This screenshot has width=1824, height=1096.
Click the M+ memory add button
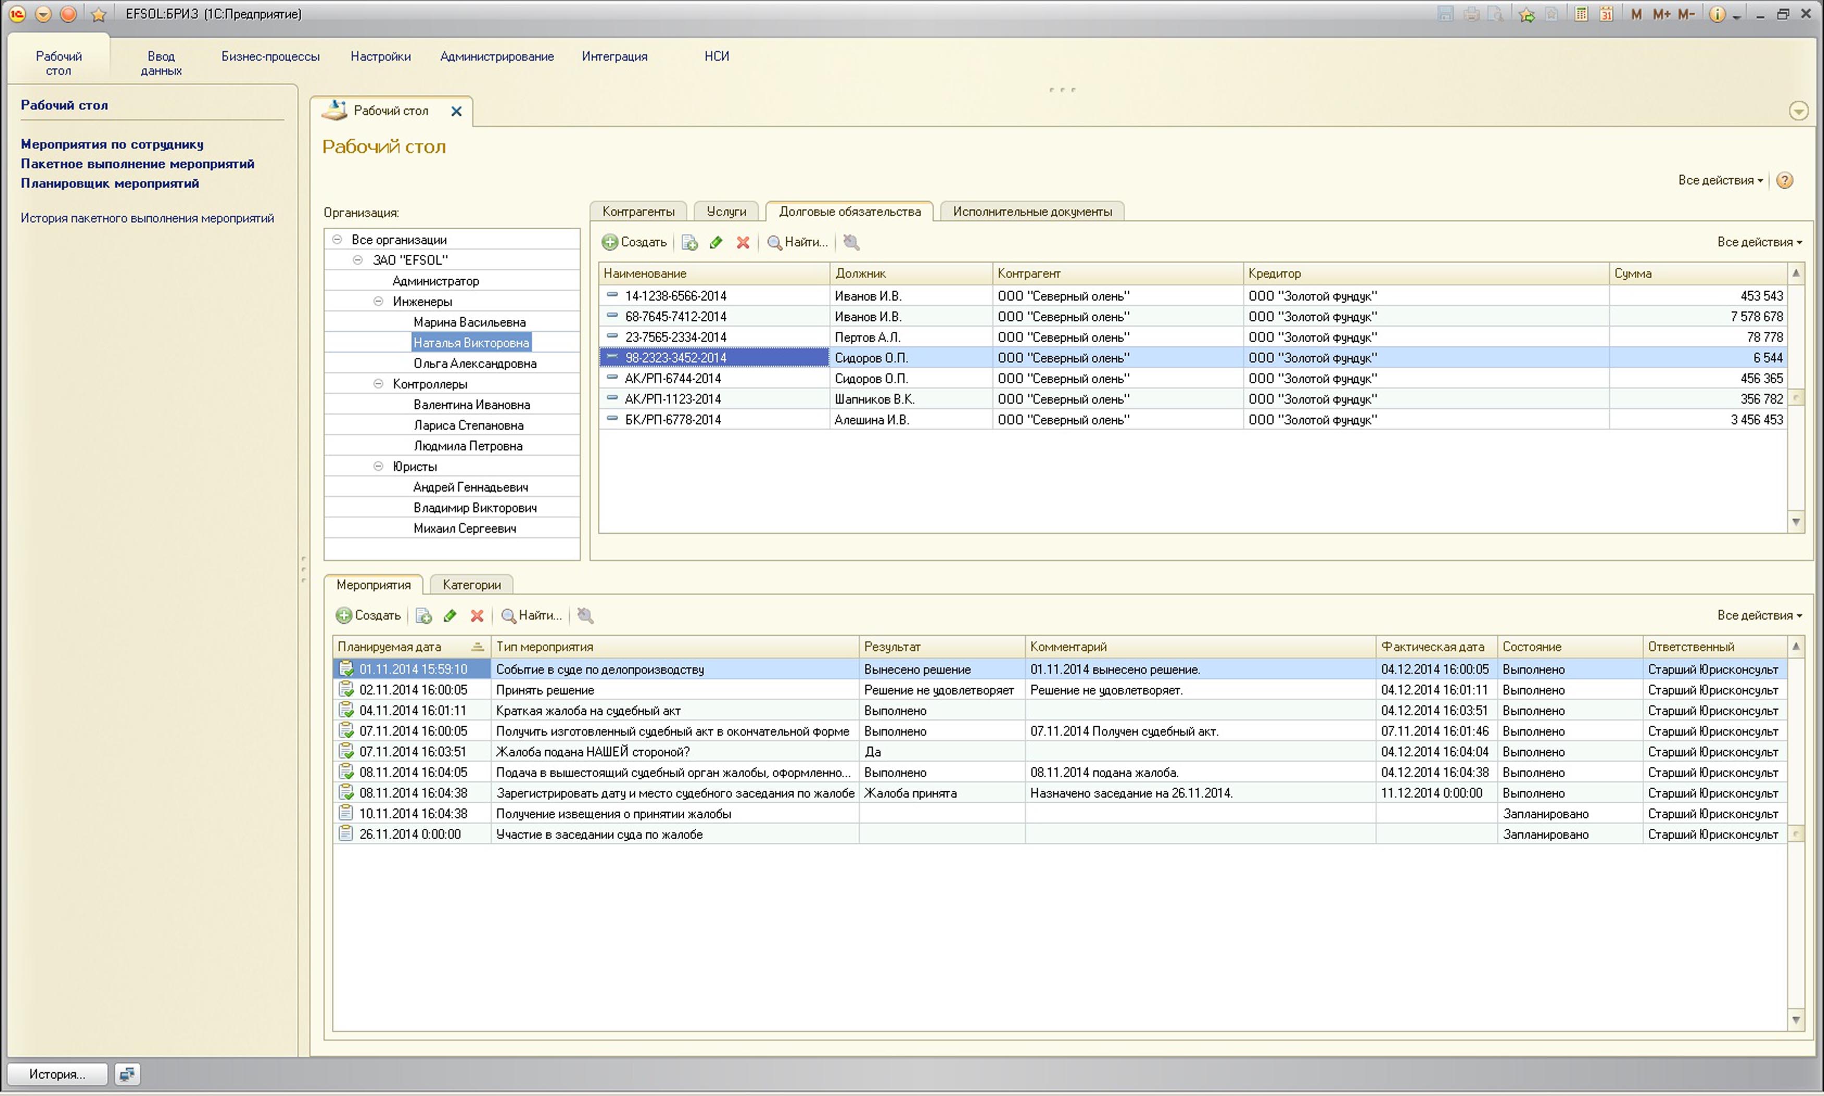[1661, 14]
